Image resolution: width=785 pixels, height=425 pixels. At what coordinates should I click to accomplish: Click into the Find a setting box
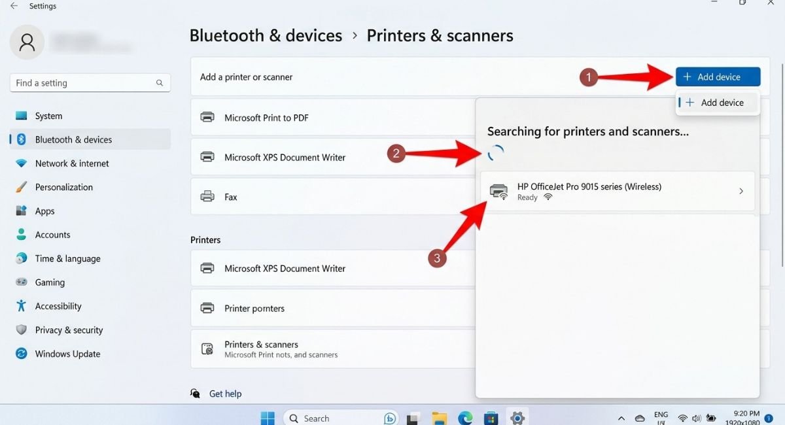tap(90, 83)
